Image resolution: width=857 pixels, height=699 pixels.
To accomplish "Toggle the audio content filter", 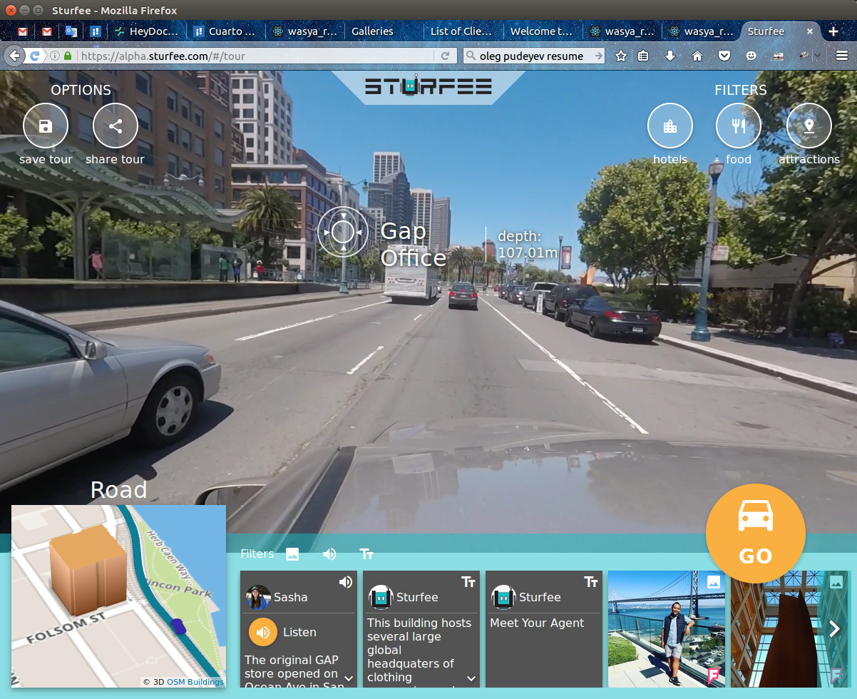I will point(329,554).
